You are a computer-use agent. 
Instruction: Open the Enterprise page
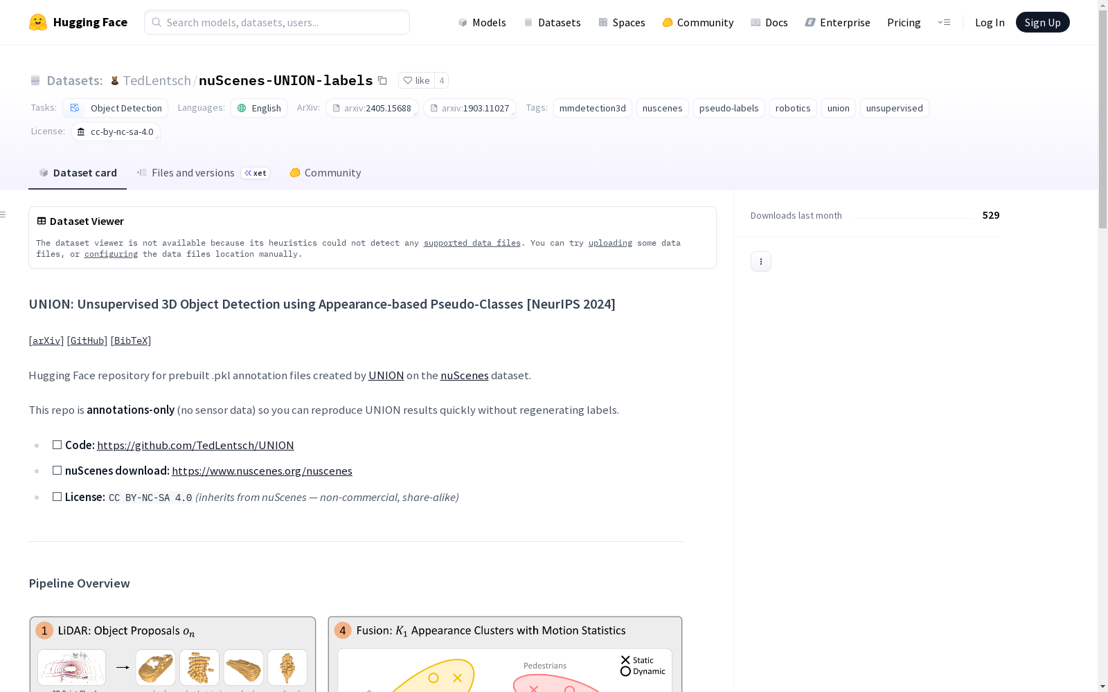click(838, 22)
